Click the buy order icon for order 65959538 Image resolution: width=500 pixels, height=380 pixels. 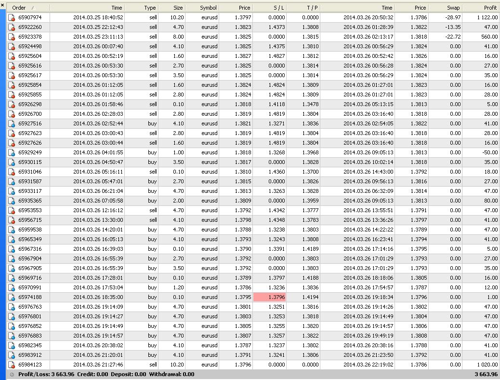point(12,230)
